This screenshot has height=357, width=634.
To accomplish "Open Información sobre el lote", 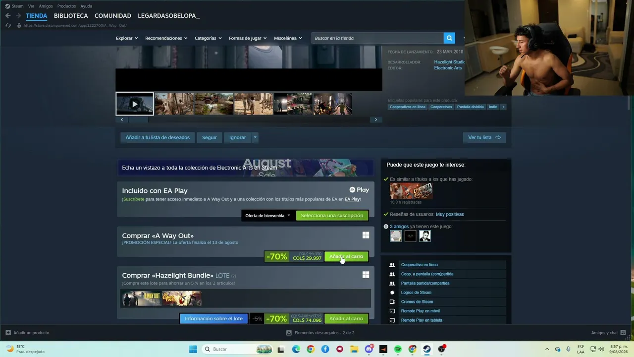I will [x=213, y=318].
